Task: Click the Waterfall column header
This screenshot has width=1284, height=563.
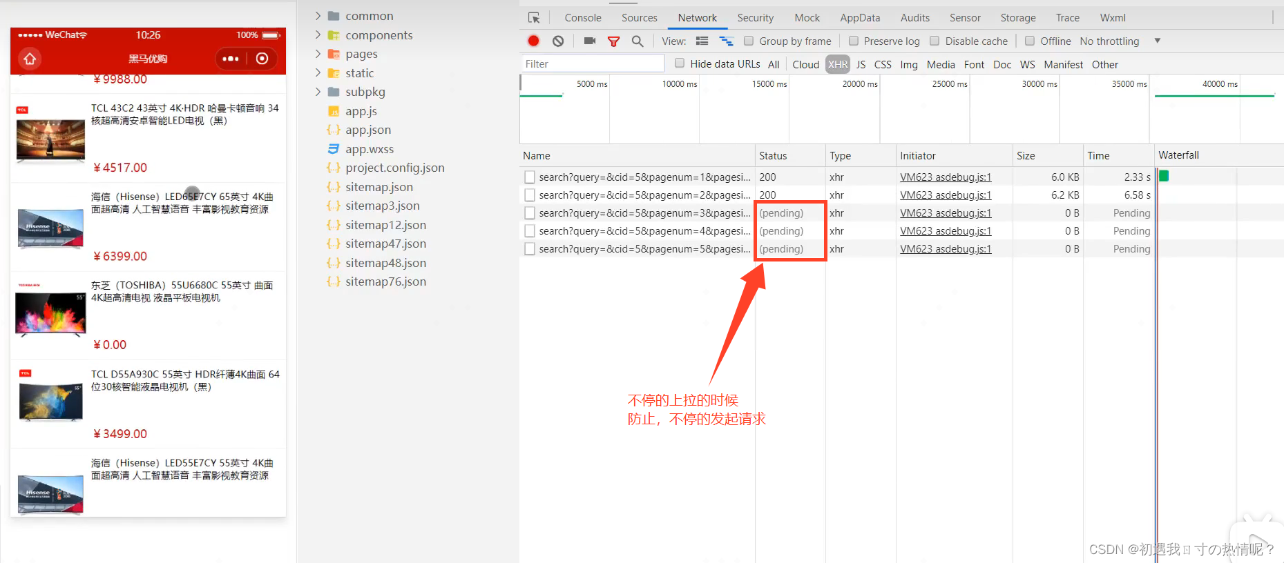Action: pos(1219,156)
